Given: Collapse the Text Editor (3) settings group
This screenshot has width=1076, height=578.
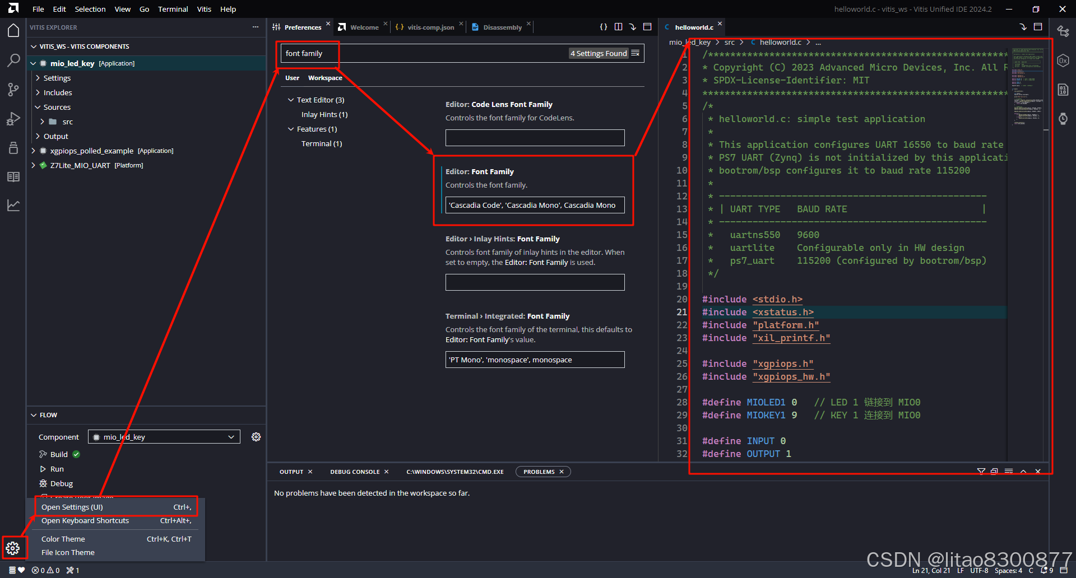Looking at the screenshot, I should pyautogui.click(x=291, y=100).
